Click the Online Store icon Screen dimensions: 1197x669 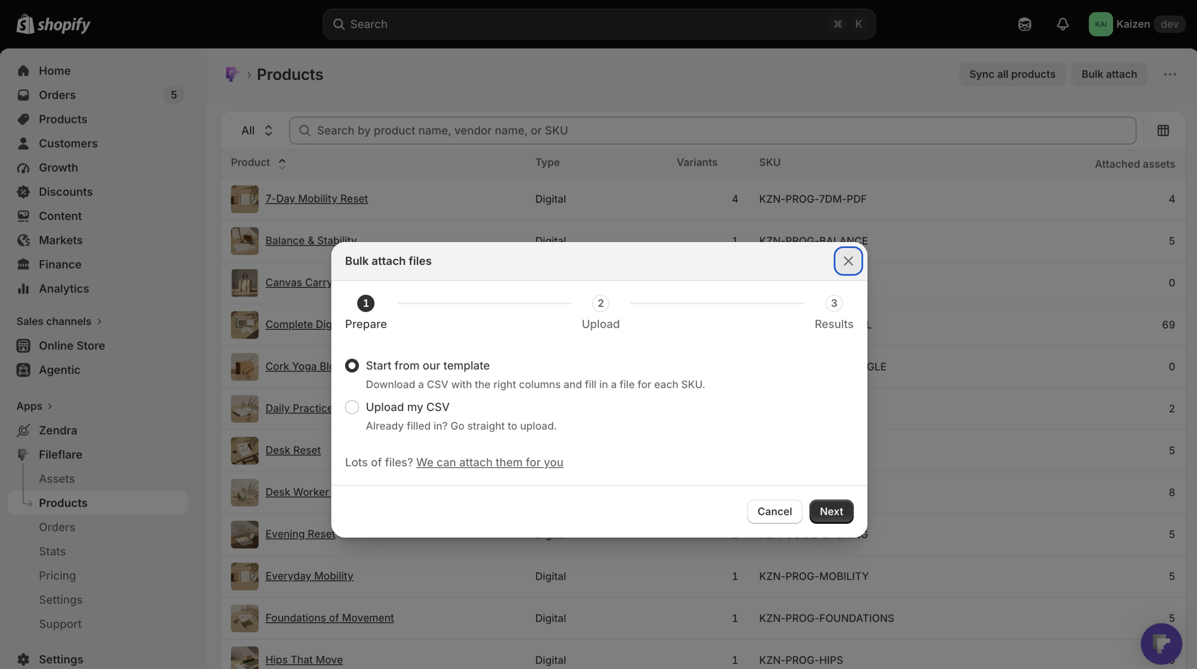[23, 346]
